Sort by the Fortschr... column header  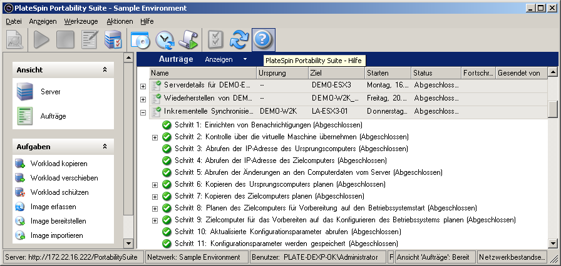478,73
